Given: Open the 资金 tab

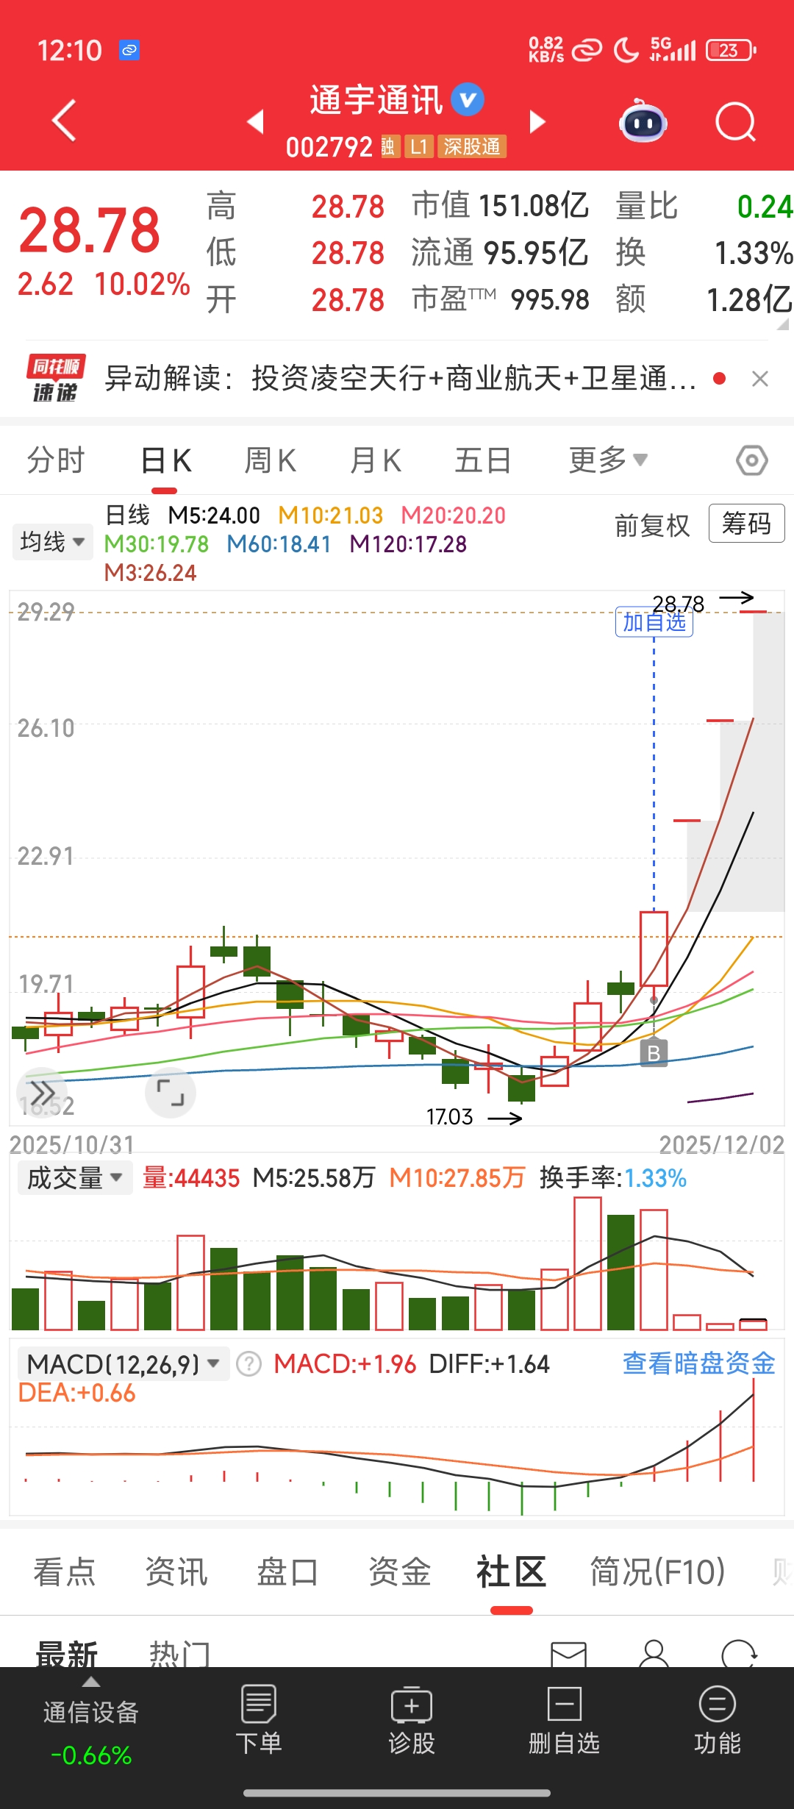Looking at the screenshot, I should [399, 1572].
